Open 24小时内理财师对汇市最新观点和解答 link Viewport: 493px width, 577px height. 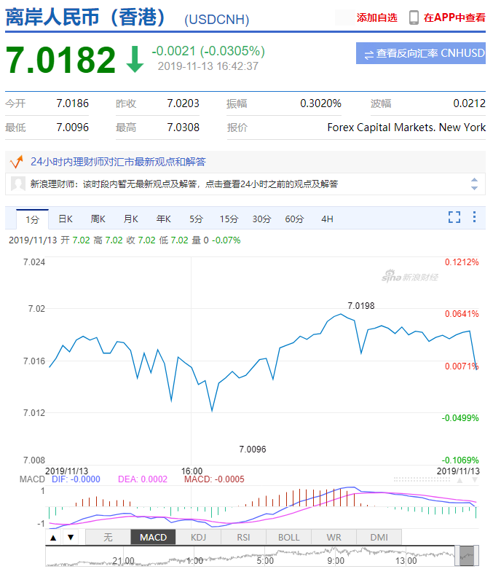click(x=118, y=162)
